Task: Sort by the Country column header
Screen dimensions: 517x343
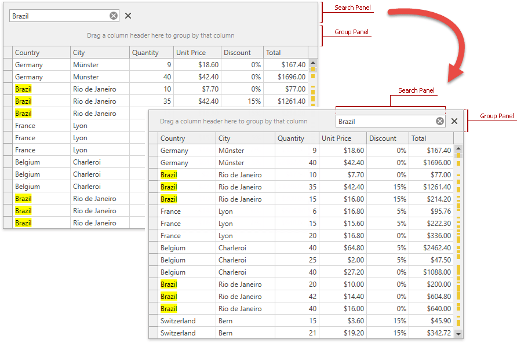Action: click(27, 52)
